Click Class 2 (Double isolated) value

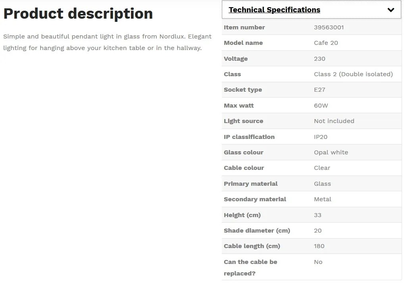coord(353,74)
